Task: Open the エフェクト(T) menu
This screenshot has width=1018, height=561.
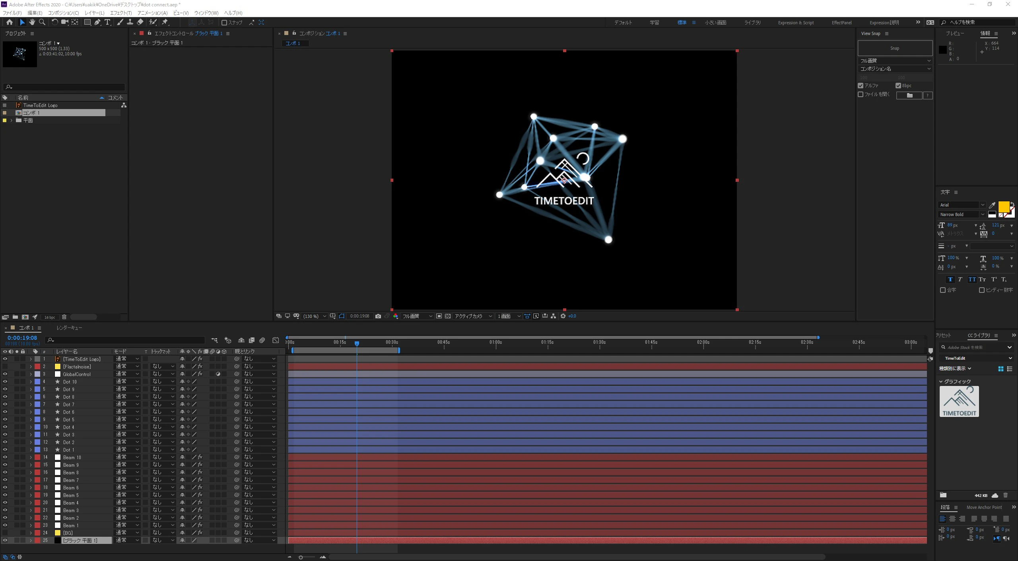Action: point(120,13)
